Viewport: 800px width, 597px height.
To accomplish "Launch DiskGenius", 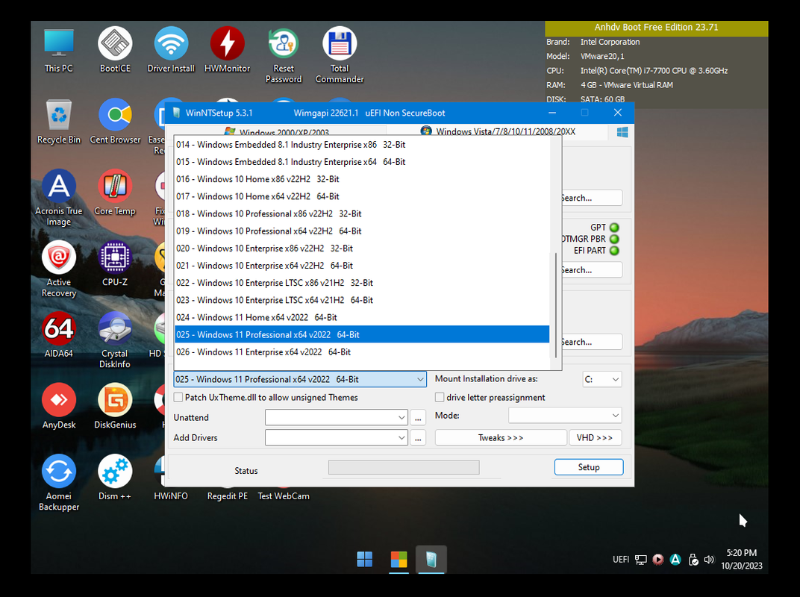I will tap(115, 407).
